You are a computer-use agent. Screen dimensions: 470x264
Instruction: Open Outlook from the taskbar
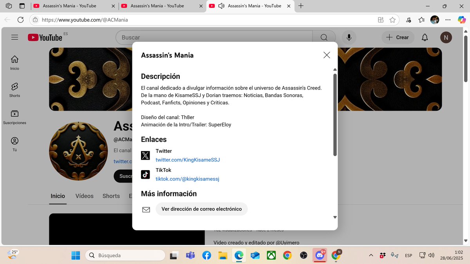click(255, 255)
